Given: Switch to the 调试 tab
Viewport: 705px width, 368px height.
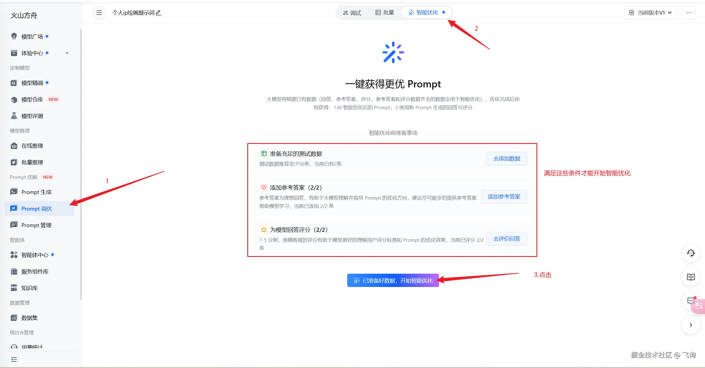Looking at the screenshot, I should pyautogui.click(x=352, y=13).
